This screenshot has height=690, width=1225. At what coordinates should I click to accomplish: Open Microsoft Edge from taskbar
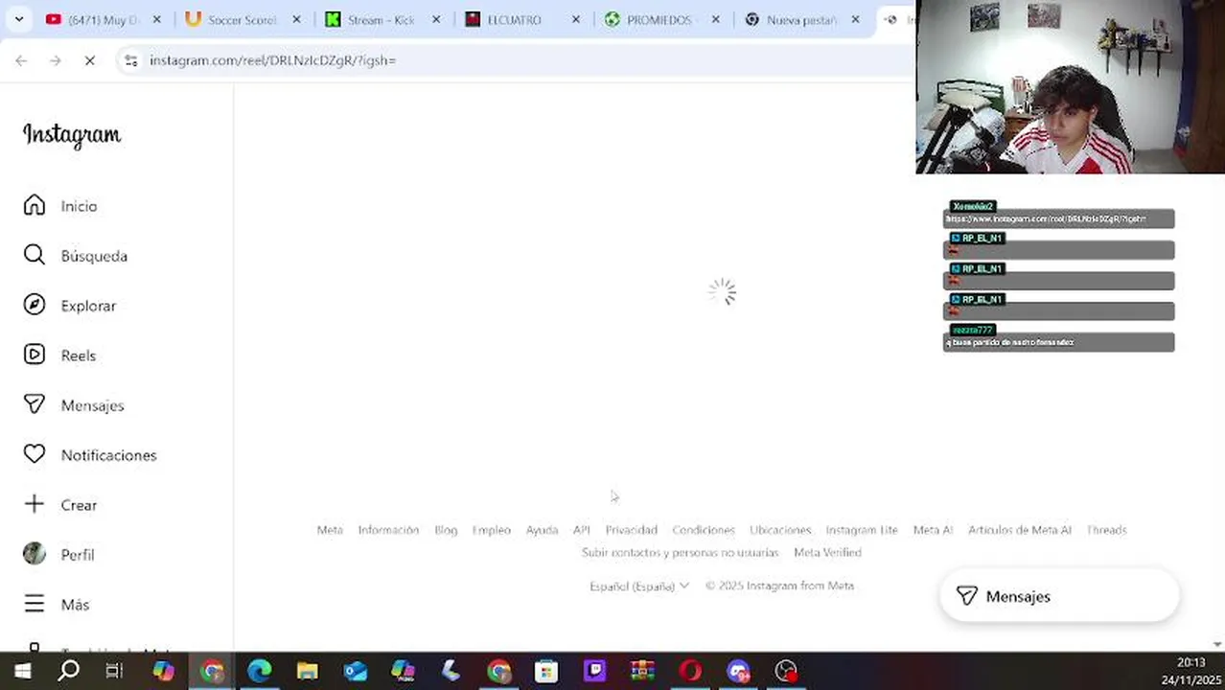click(x=260, y=671)
